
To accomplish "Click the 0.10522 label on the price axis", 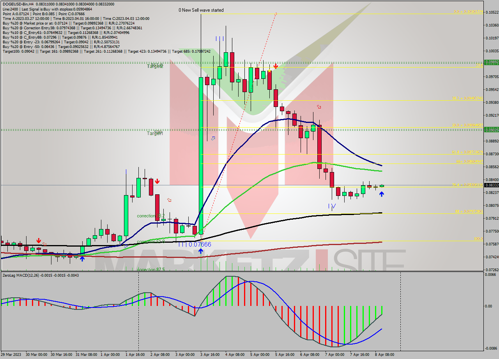I will pos(492,12).
